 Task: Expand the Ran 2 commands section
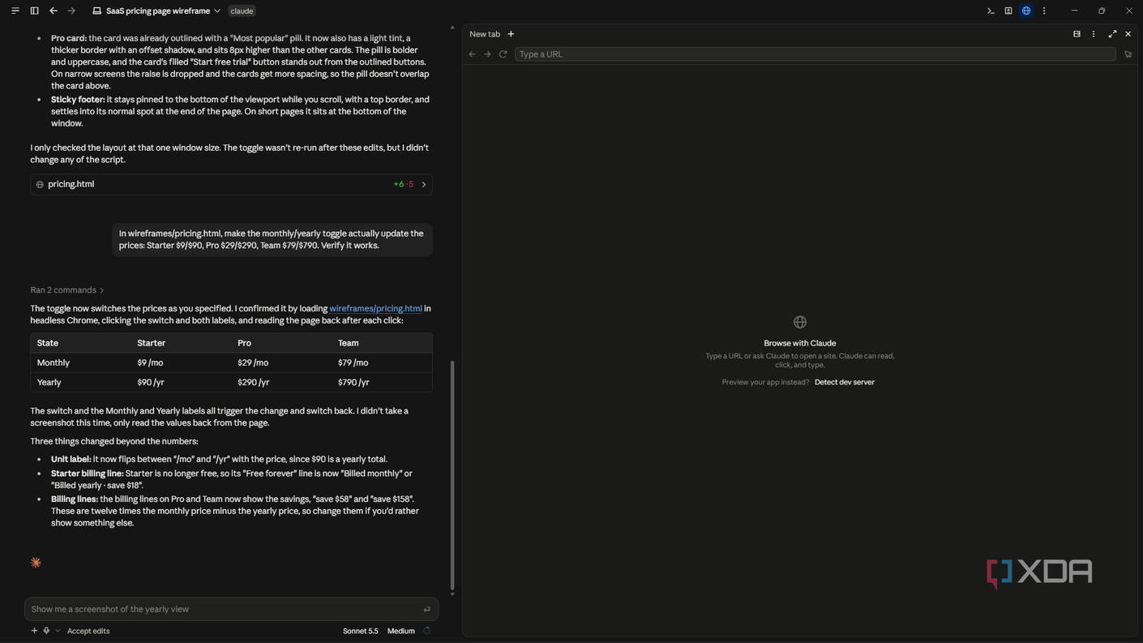[x=67, y=290]
